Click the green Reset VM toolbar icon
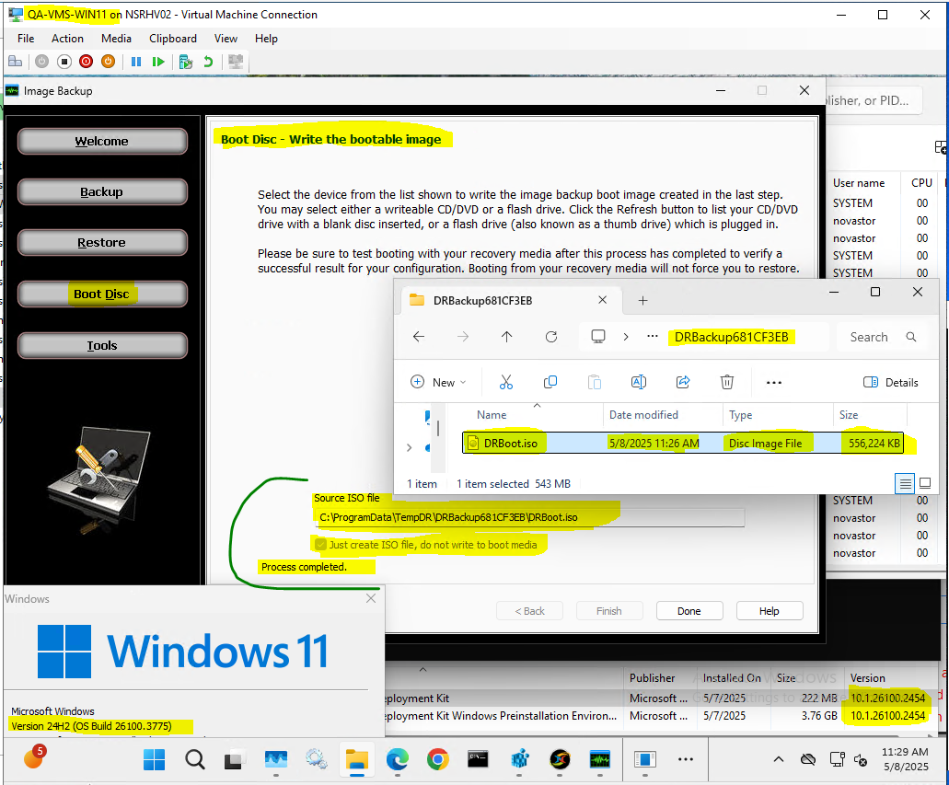Viewport: 949px width, 785px height. click(x=158, y=62)
